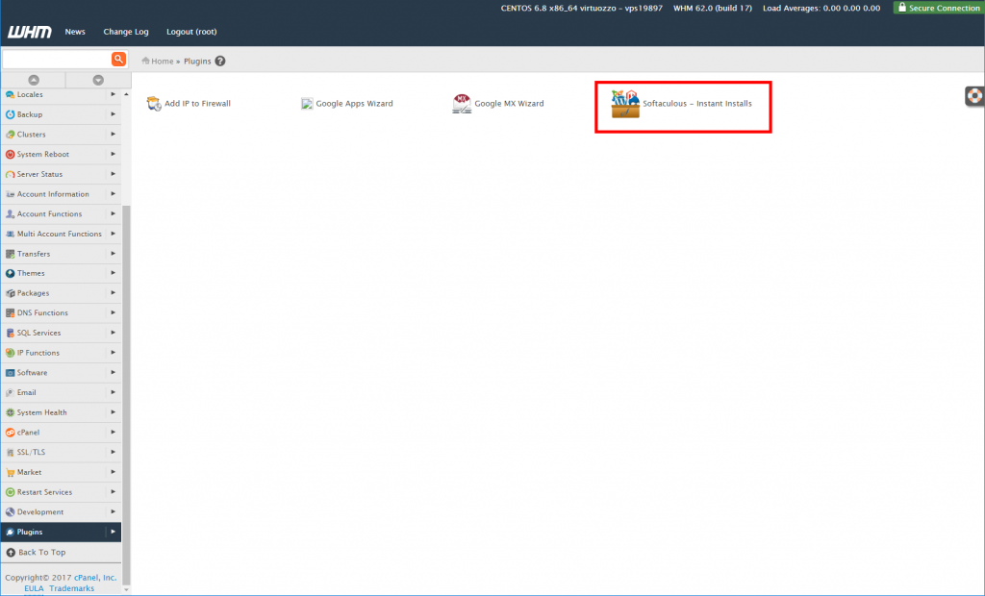Click the Google MX Wizard icon
The width and height of the screenshot is (985, 596).
[x=462, y=104]
